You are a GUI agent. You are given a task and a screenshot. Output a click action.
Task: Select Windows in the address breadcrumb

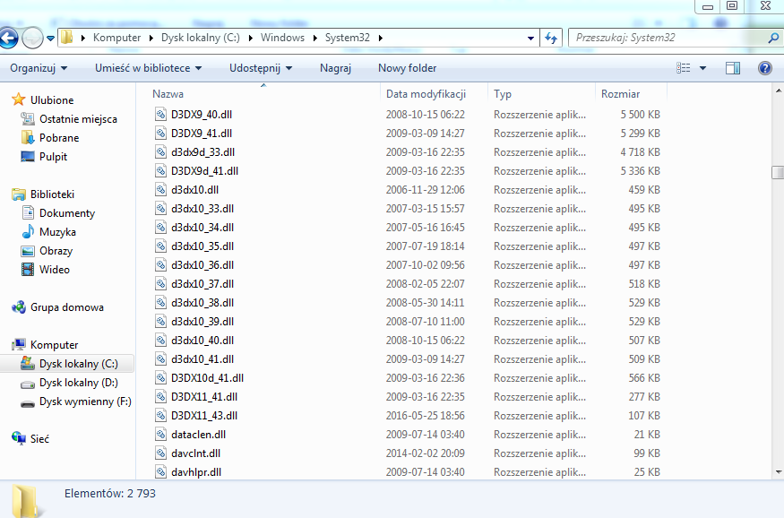[282, 38]
